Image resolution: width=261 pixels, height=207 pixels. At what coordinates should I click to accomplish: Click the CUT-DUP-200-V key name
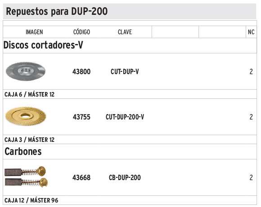click(125, 117)
